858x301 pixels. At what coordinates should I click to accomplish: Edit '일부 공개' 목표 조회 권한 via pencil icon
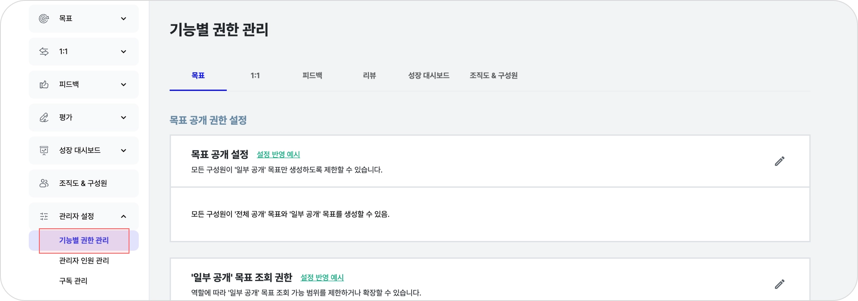[x=779, y=284]
